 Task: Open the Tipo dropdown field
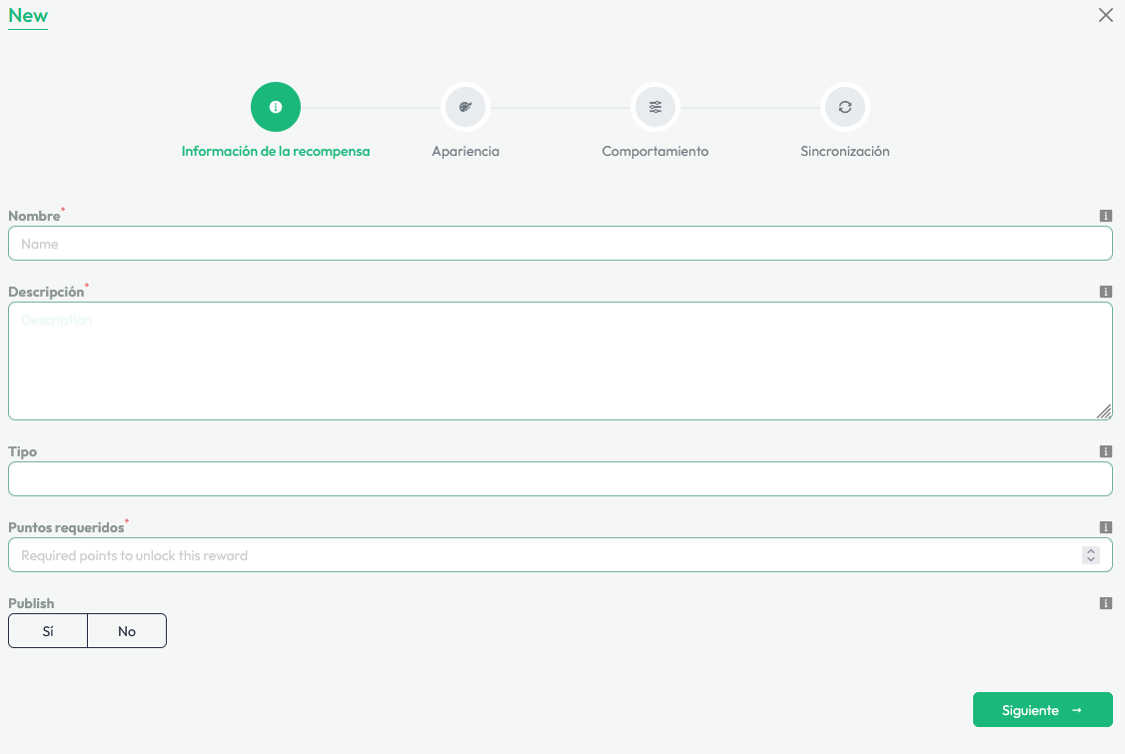coord(560,479)
